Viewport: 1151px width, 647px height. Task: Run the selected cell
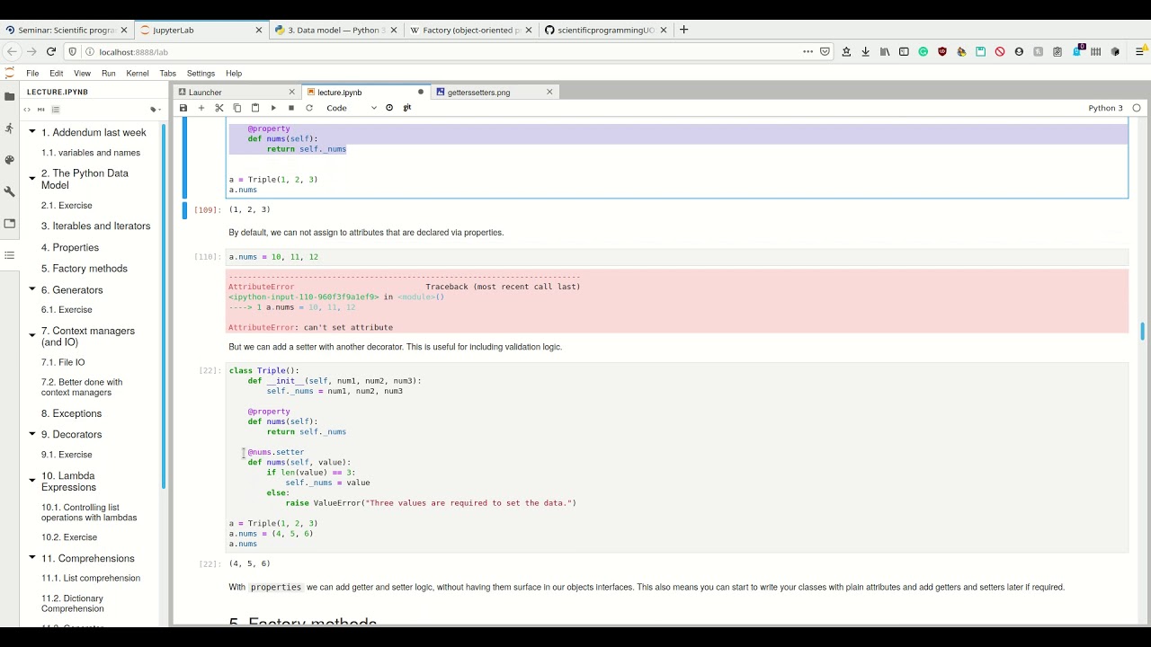273,108
